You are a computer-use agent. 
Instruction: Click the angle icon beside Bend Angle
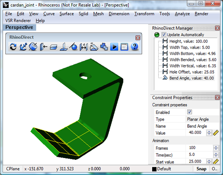165,78
